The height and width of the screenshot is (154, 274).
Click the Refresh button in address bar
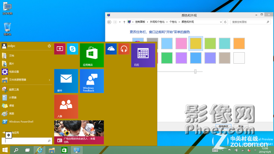tap(225, 22)
